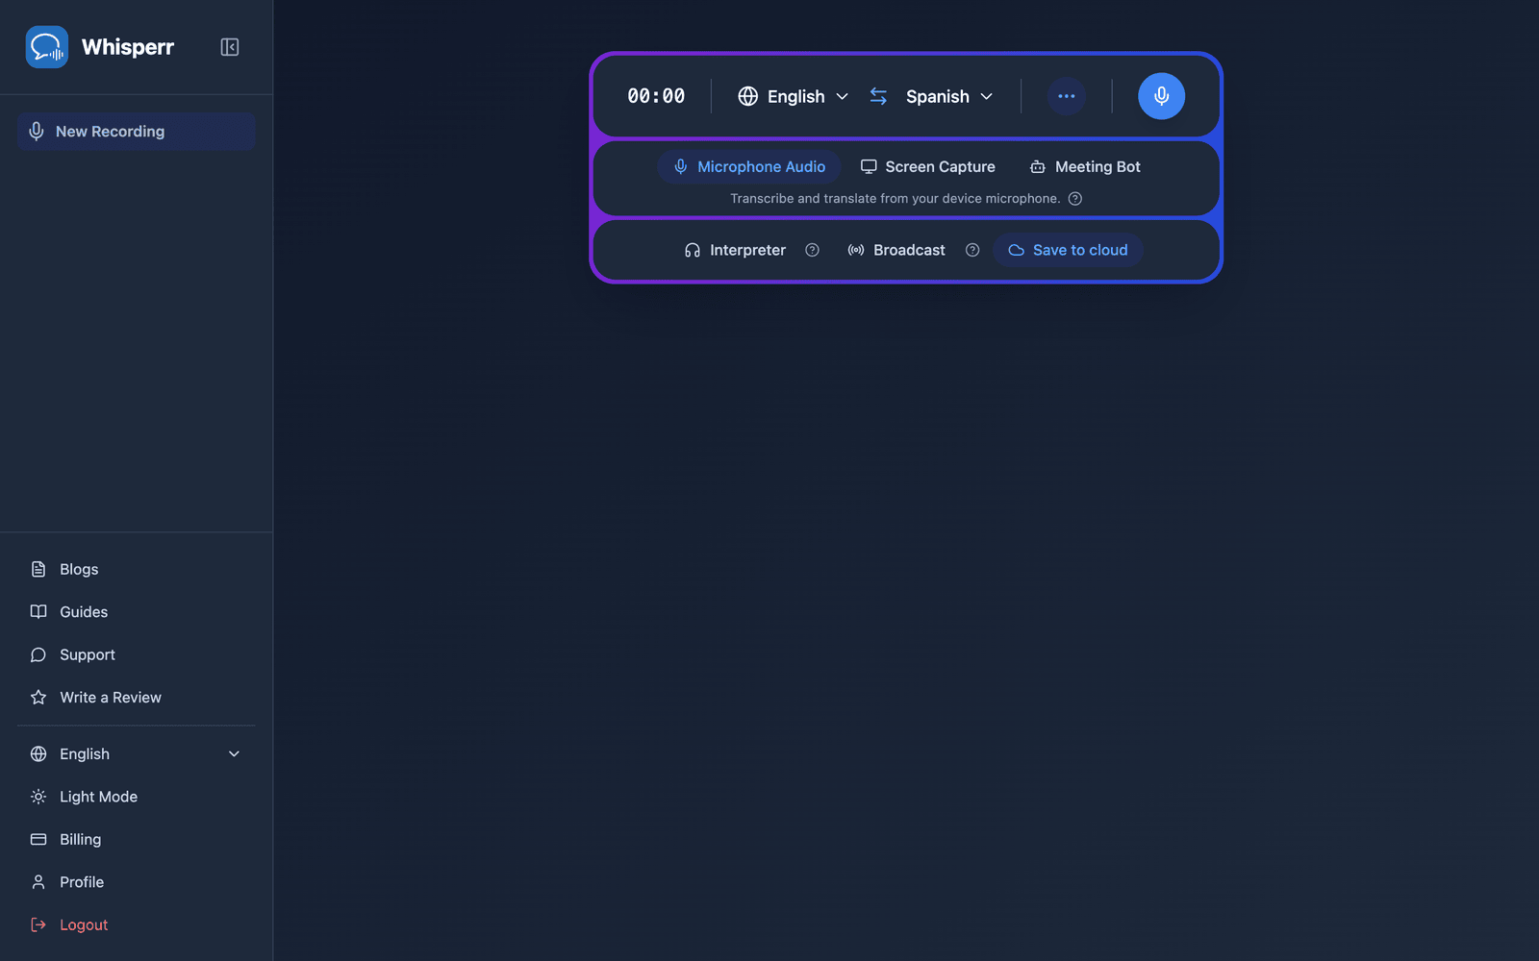This screenshot has width=1539, height=961.
Task: Click the Whisperr logo icon
Action: pos(47,47)
